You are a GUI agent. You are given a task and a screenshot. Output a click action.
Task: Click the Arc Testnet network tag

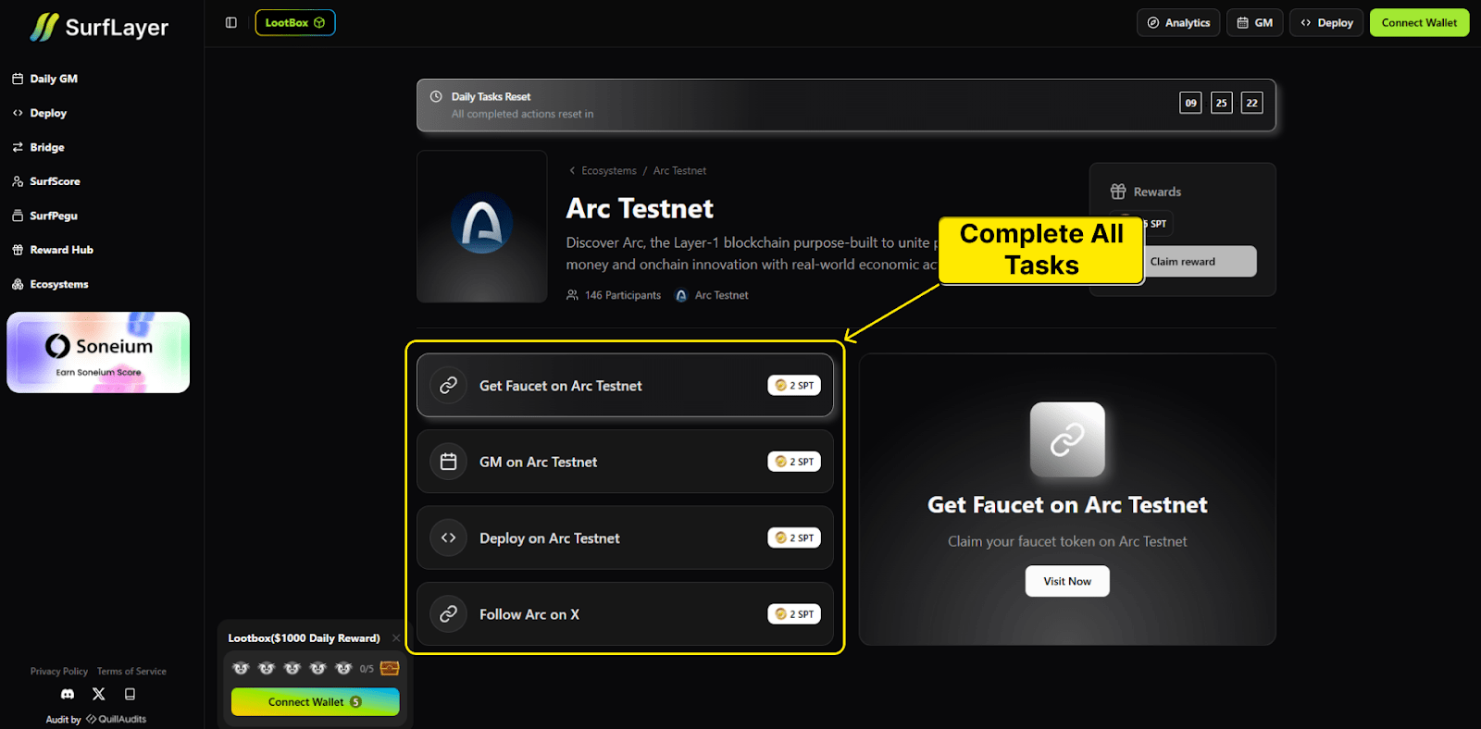coord(712,295)
